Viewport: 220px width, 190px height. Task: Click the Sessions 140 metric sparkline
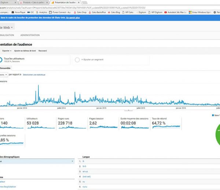pyautogui.click(x=12, y=127)
